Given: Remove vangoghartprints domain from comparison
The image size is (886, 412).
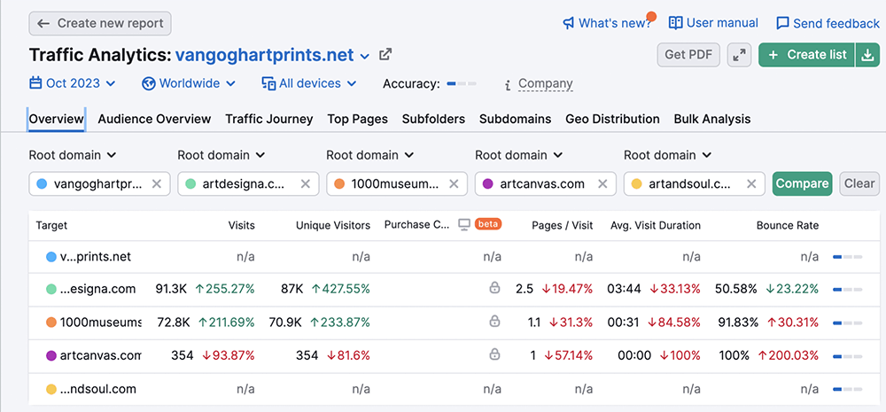Looking at the screenshot, I should pos(157,183).
